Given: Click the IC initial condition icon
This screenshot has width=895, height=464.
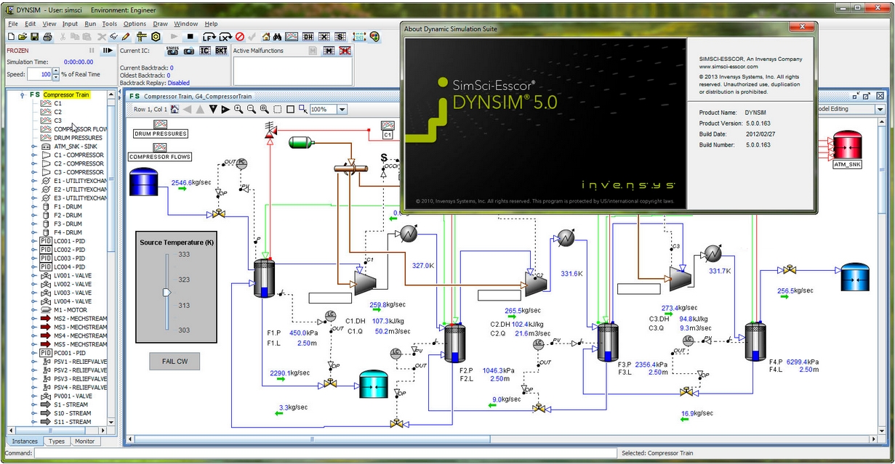Looking at the screenshot, I should coord(204,50).
